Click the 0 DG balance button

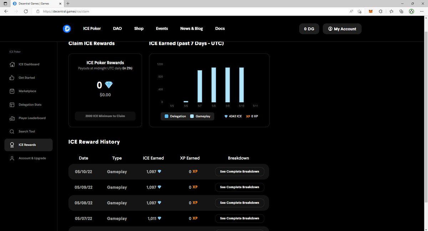click(309, 29)
